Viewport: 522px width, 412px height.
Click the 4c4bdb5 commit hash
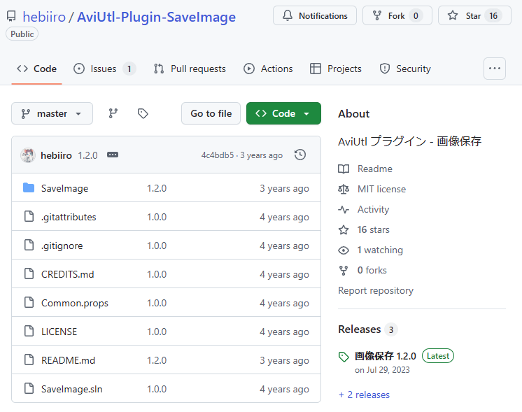click(x=218, y=155)
